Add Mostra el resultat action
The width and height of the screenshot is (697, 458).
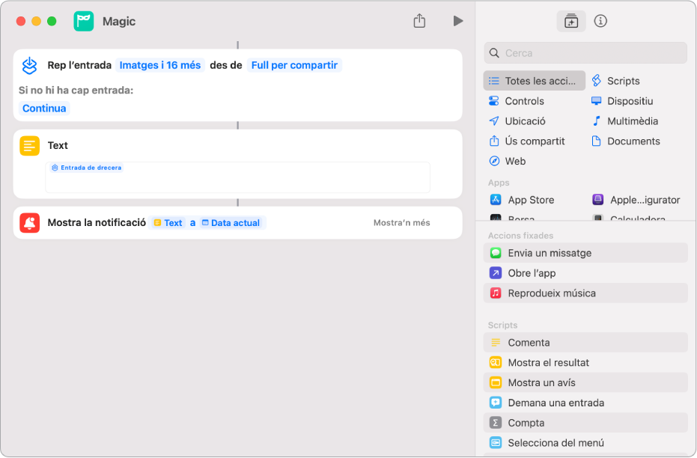pyautogui.click(x=585, y=362)
